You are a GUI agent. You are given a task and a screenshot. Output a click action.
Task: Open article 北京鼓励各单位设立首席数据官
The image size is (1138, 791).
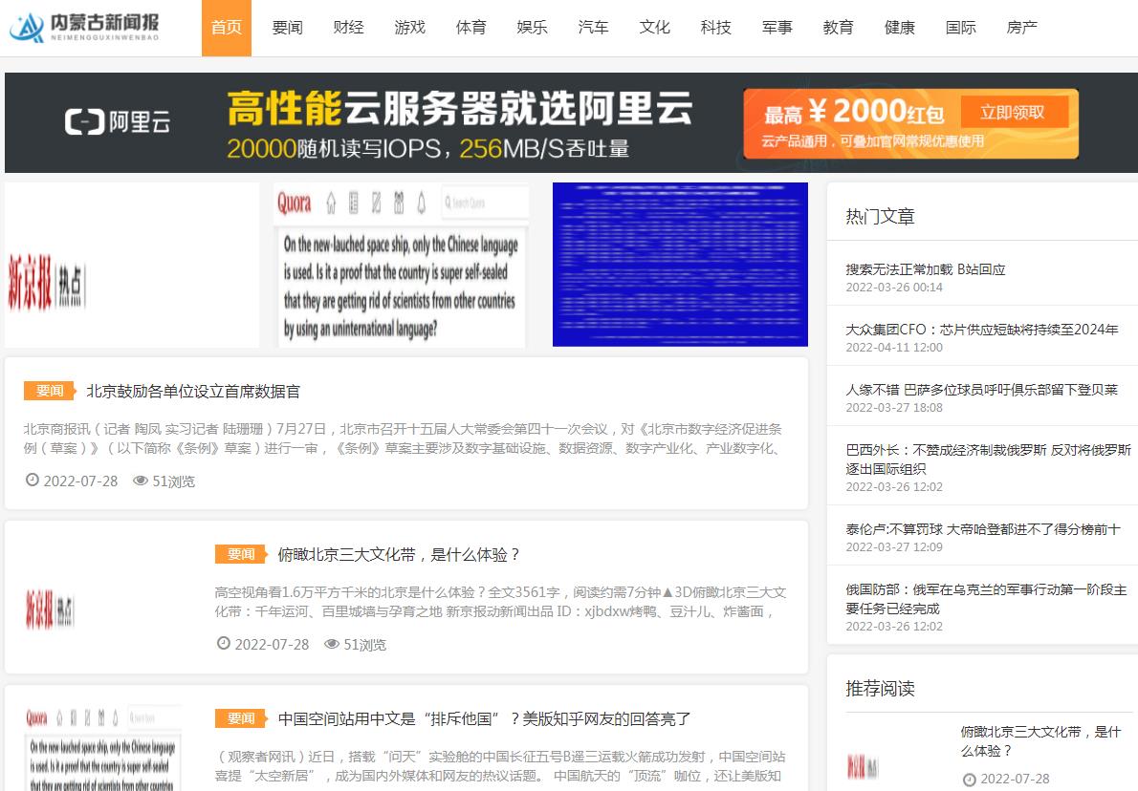point(193,392)
